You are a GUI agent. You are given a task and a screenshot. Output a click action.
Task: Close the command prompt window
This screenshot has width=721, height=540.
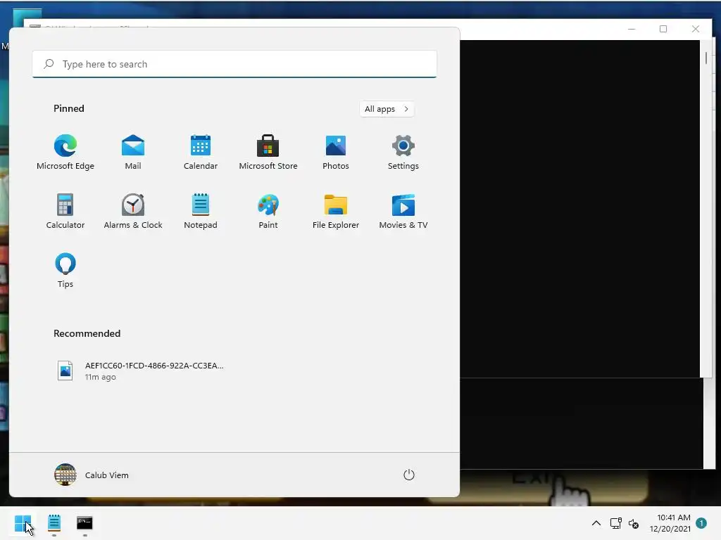695,29
